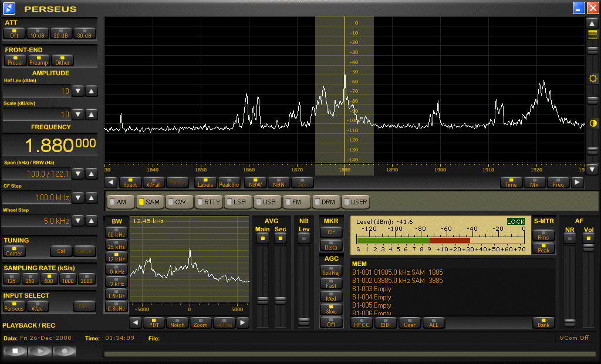Select memory entry B1-002 03885.0 kHz SAM
This screenshot has width=601, height=364.
[x=397, y=281]
